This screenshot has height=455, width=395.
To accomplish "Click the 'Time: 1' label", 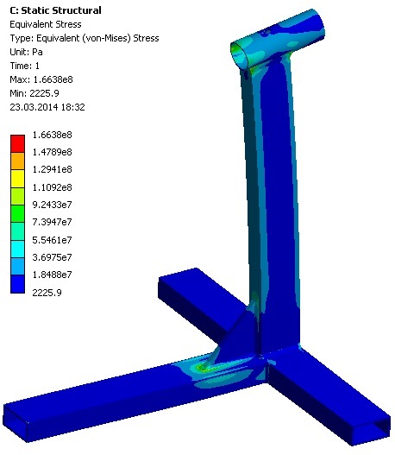I will [24, 66].
